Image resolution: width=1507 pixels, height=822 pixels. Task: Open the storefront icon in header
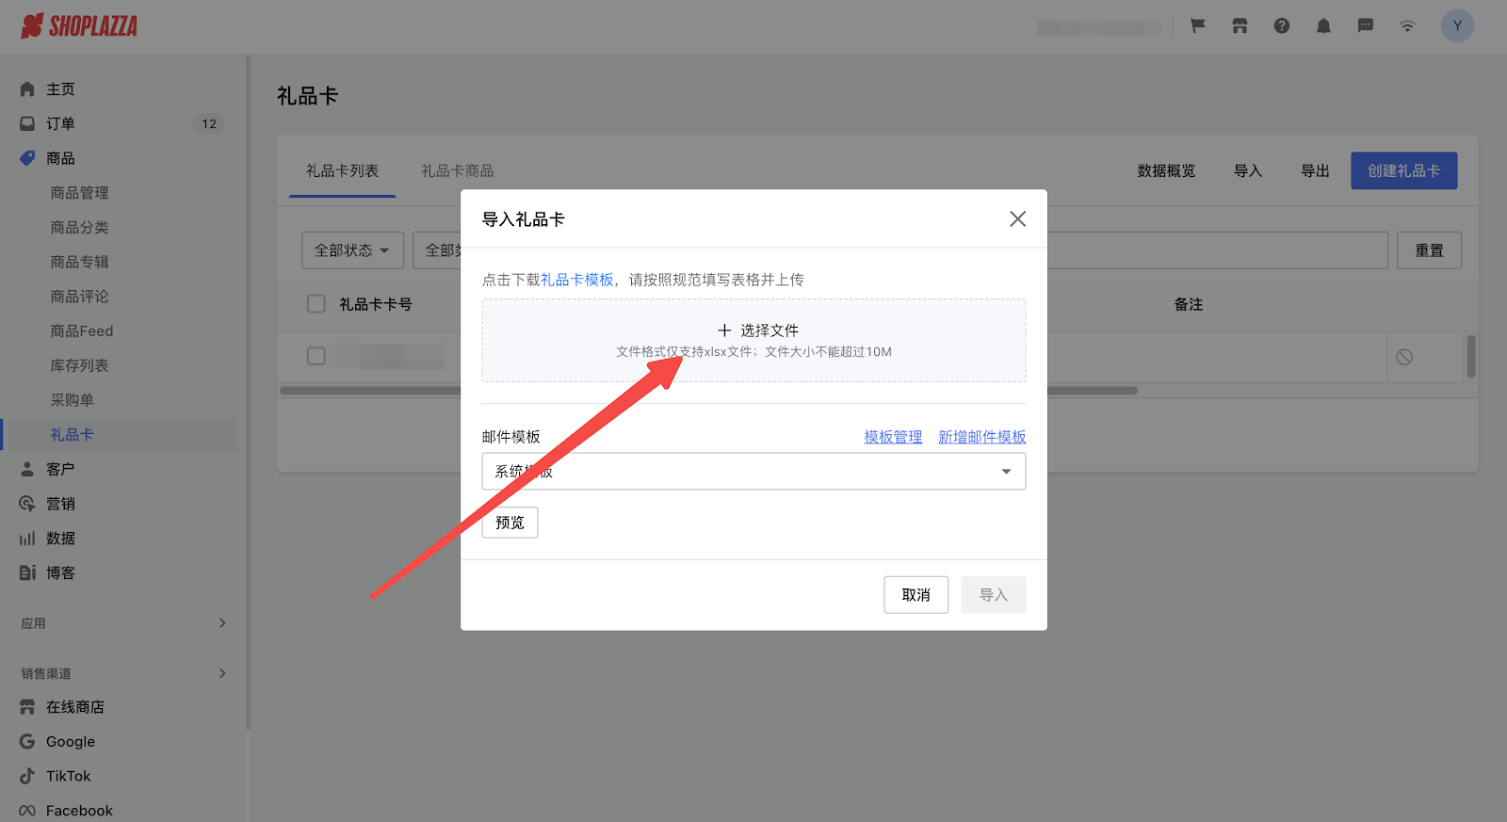pos(1240,26)
